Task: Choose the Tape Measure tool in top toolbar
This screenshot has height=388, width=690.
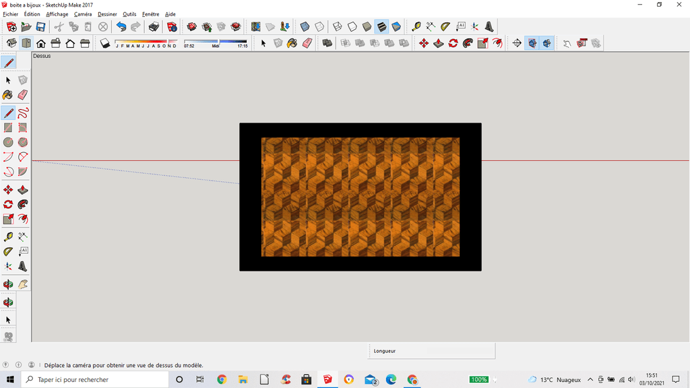Action: point(416,27)
